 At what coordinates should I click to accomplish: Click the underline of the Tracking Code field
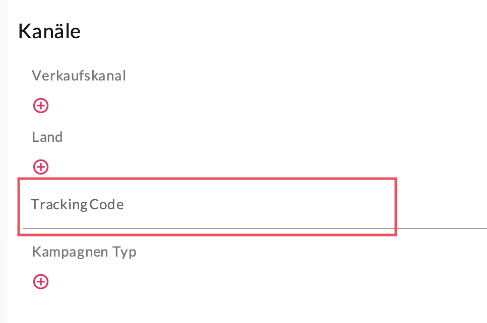(x=252, y=228)
